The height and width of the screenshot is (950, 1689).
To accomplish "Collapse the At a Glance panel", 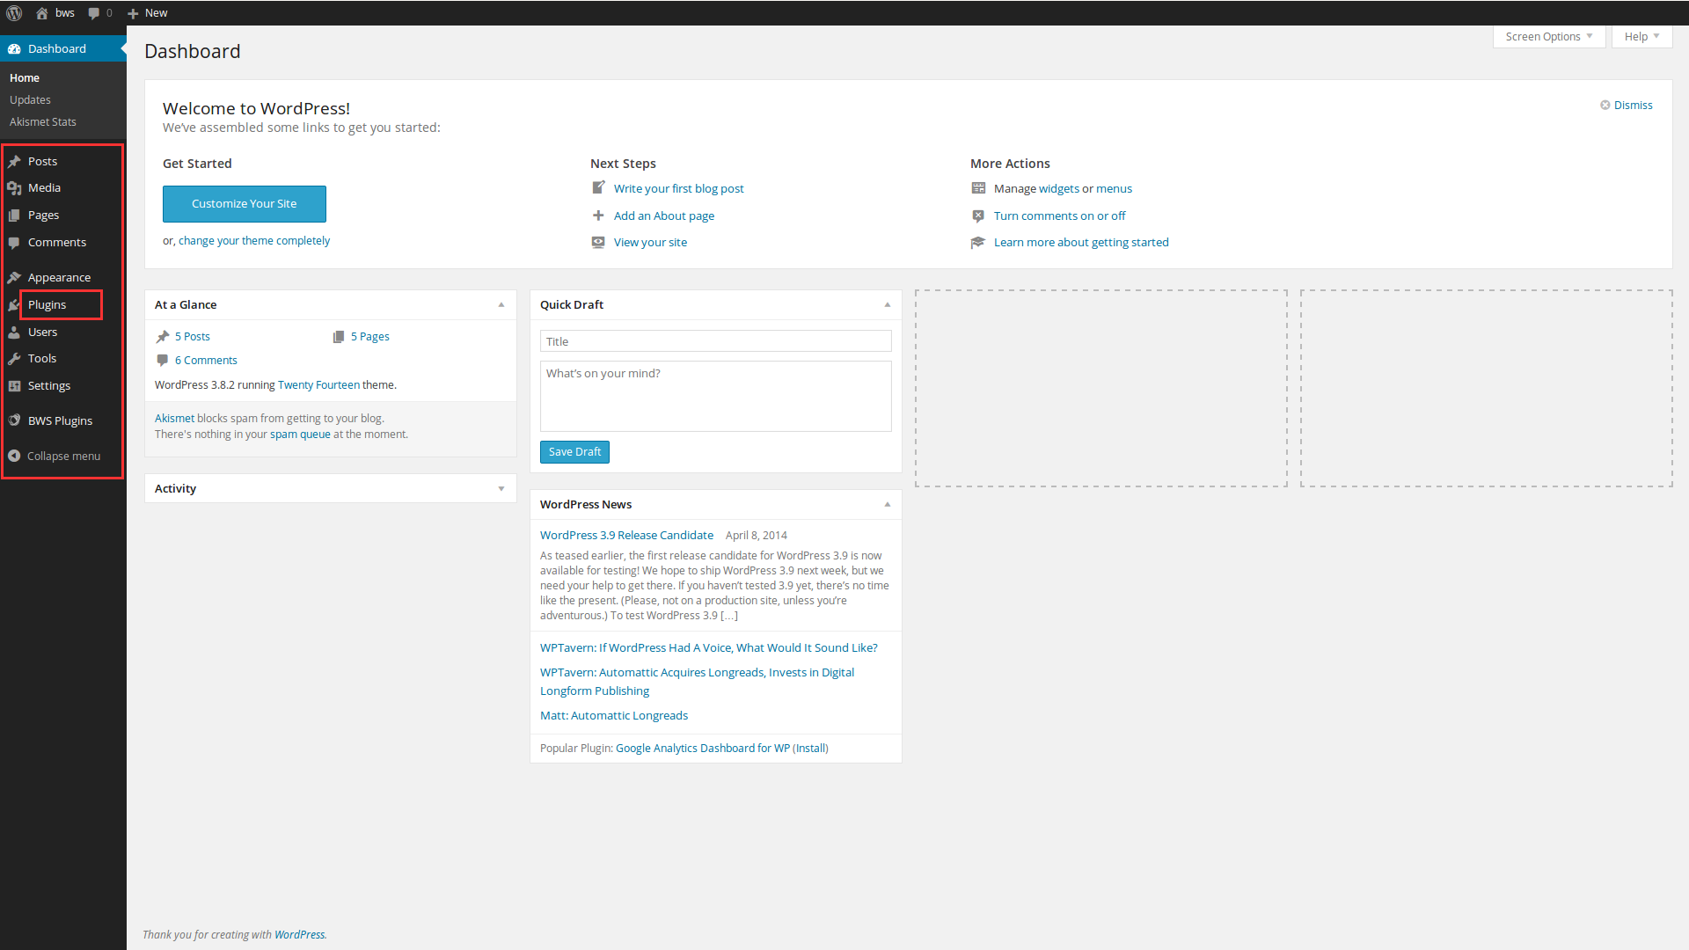I will coord(501,305).
